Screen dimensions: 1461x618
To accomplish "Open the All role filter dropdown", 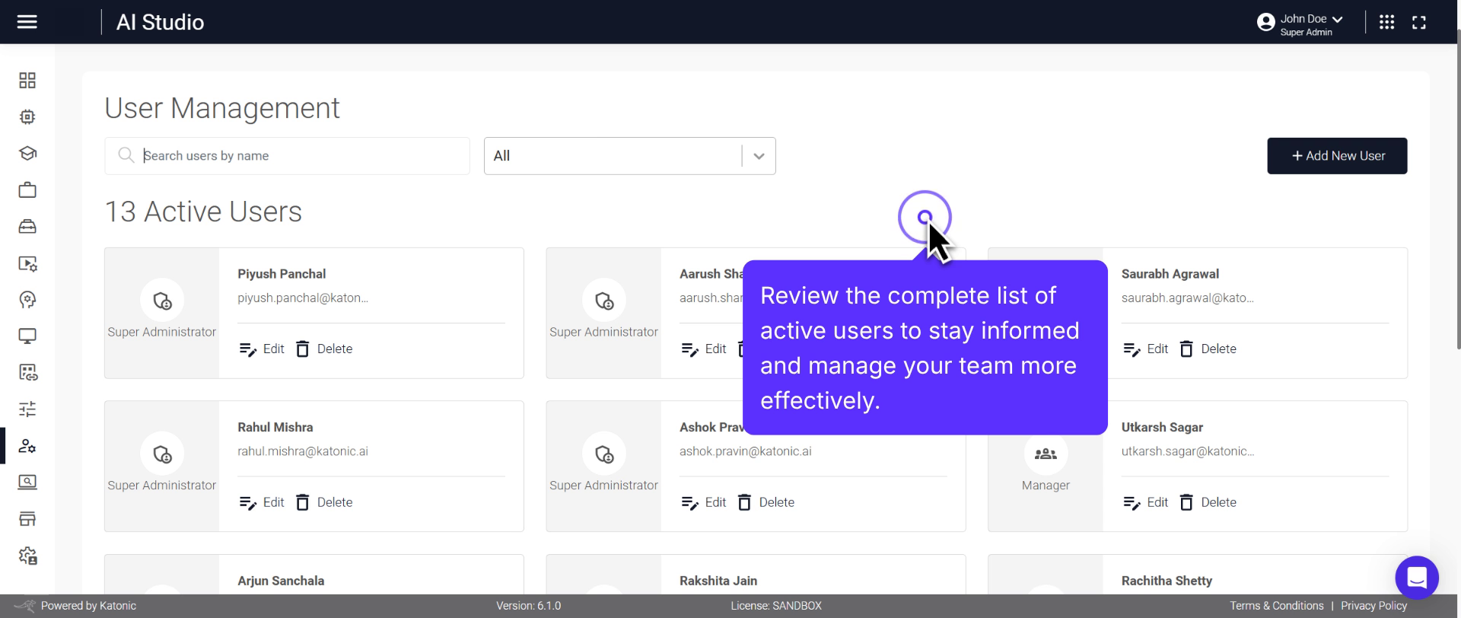I will click(629, 156).
